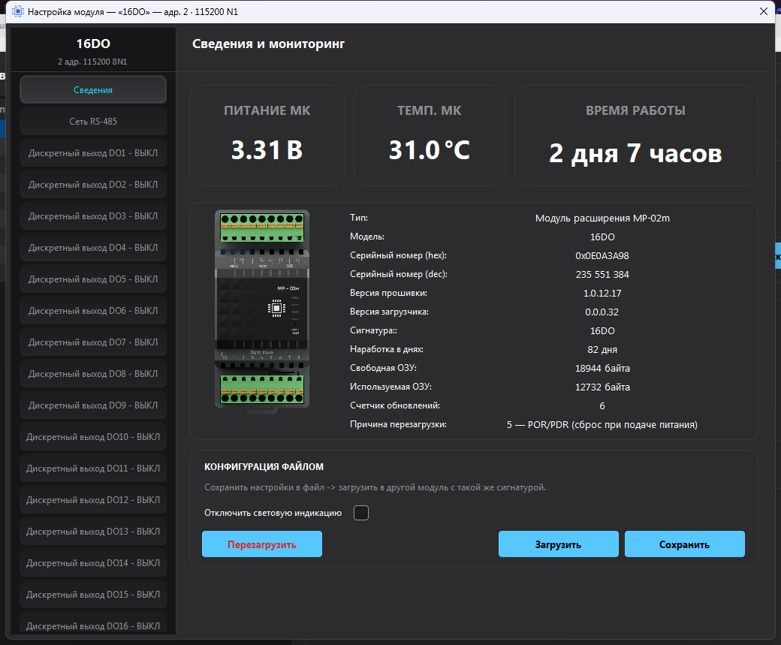This screenshot has height=645, width=781.
Task: Click firmware version 1.0.12.17
Action: (x=602, y=294)
